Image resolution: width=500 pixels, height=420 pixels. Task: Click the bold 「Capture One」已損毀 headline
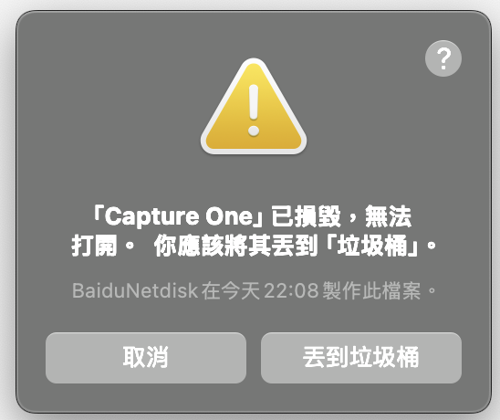[254, 231]
